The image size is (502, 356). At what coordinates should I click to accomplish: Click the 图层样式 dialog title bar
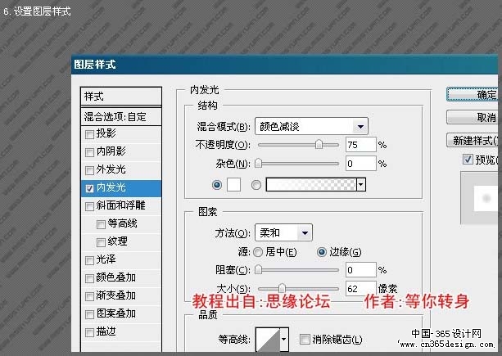285,65
